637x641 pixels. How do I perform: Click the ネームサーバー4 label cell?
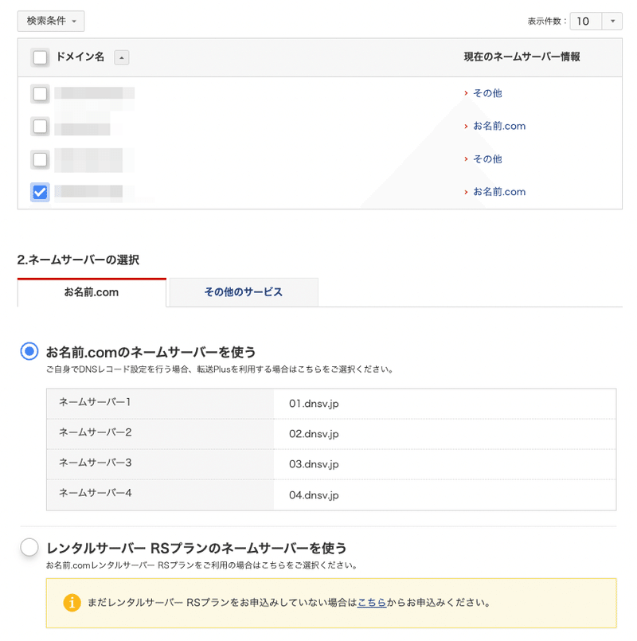pos(160,494)
